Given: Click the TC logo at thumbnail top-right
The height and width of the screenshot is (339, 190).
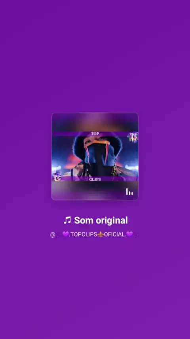Looking at the screenshot, I should [x=133, y=137].
